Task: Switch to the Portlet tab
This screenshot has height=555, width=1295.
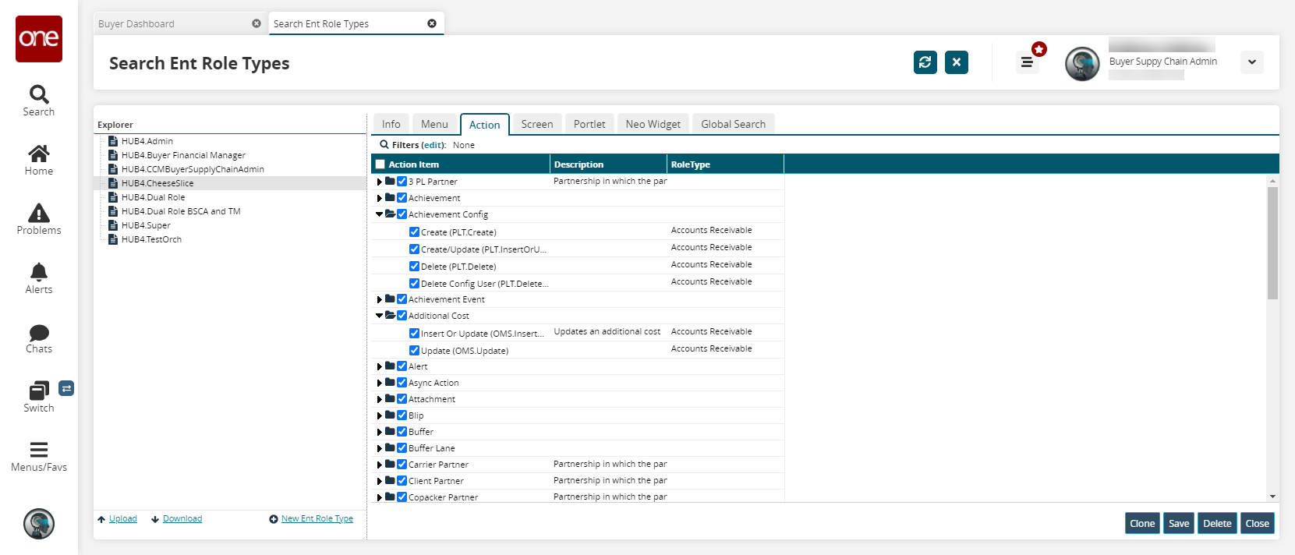Action: pos(589,124)
